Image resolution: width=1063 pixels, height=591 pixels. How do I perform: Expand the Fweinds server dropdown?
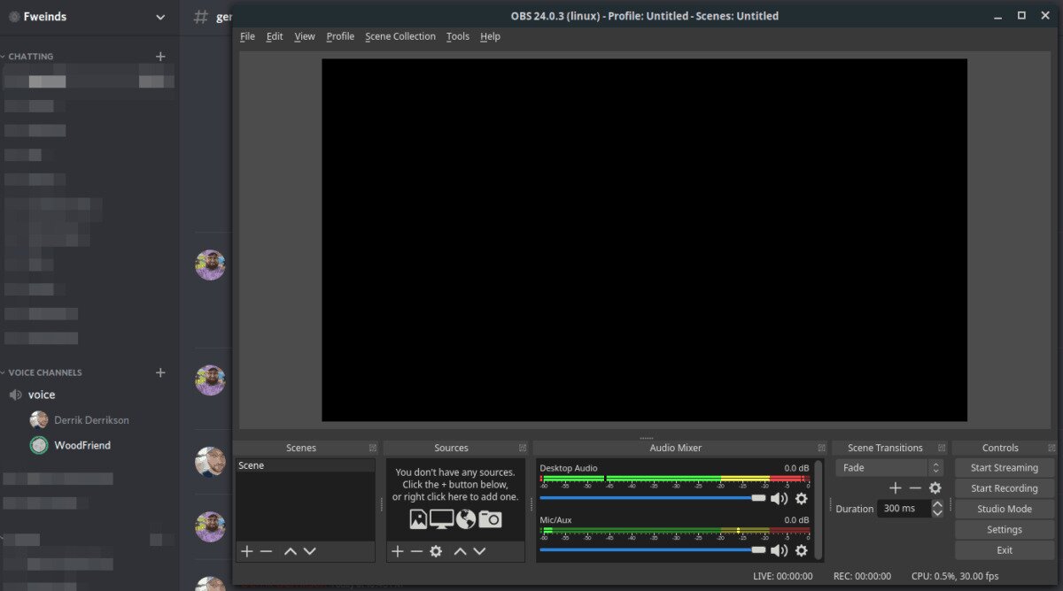point(159,17)
